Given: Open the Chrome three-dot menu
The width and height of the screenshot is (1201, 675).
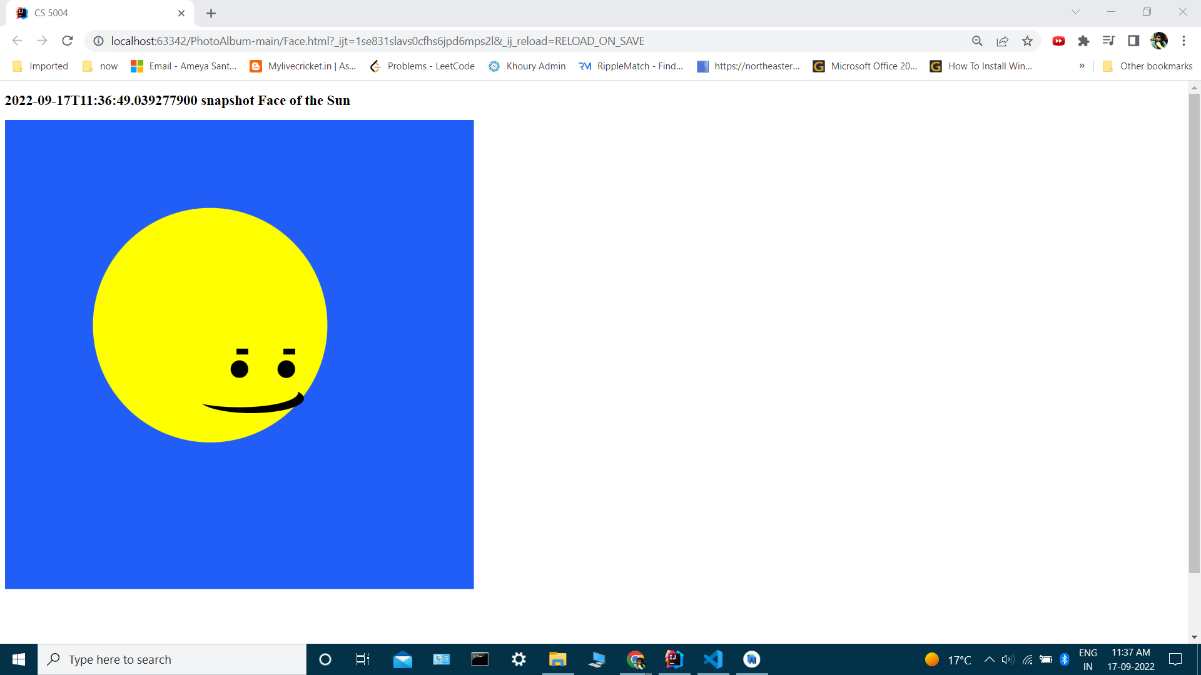Looking at the screenshot, I should click(1184, 41).
